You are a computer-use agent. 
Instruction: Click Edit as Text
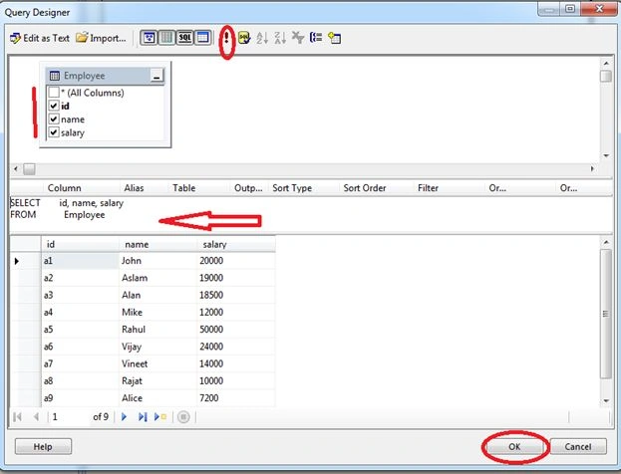tap(40, 38)
